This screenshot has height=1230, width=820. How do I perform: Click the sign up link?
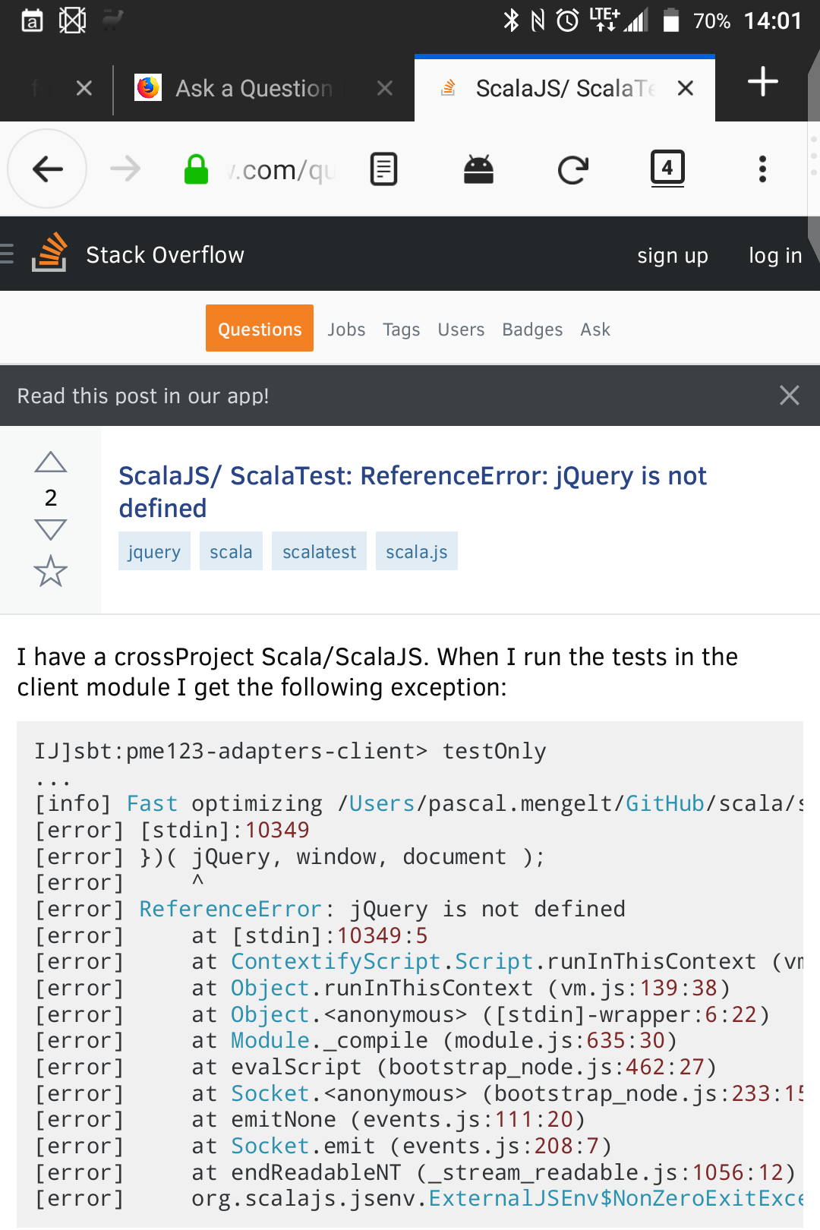tap(672, 256)
